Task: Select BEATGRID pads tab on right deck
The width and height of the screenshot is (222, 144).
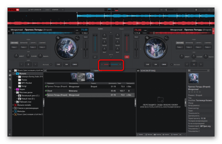Action: [x=180, y=43]
